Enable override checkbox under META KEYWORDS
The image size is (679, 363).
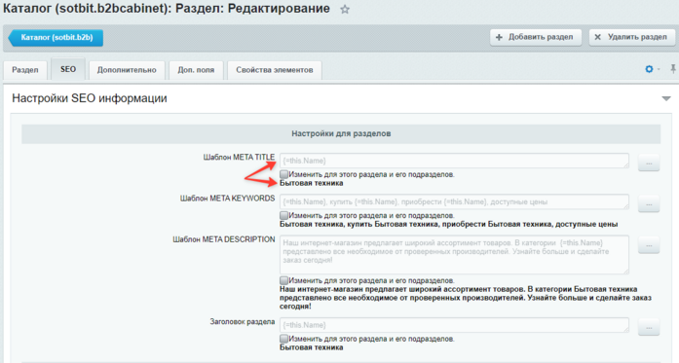(x=283, y=215)
